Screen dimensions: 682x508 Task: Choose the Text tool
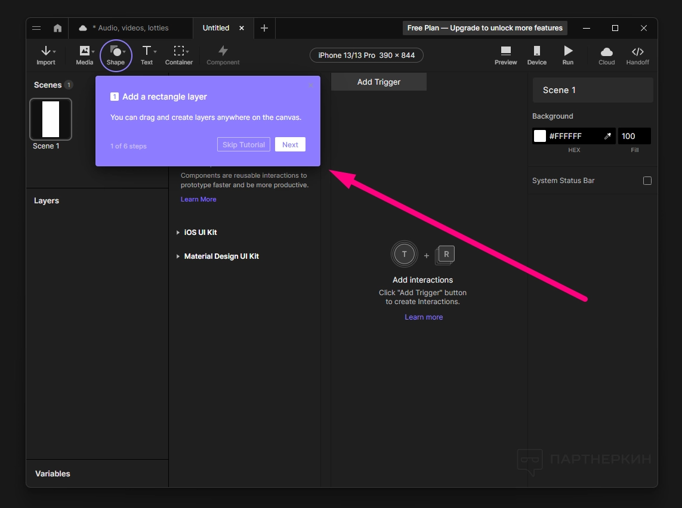coord(146,52)
